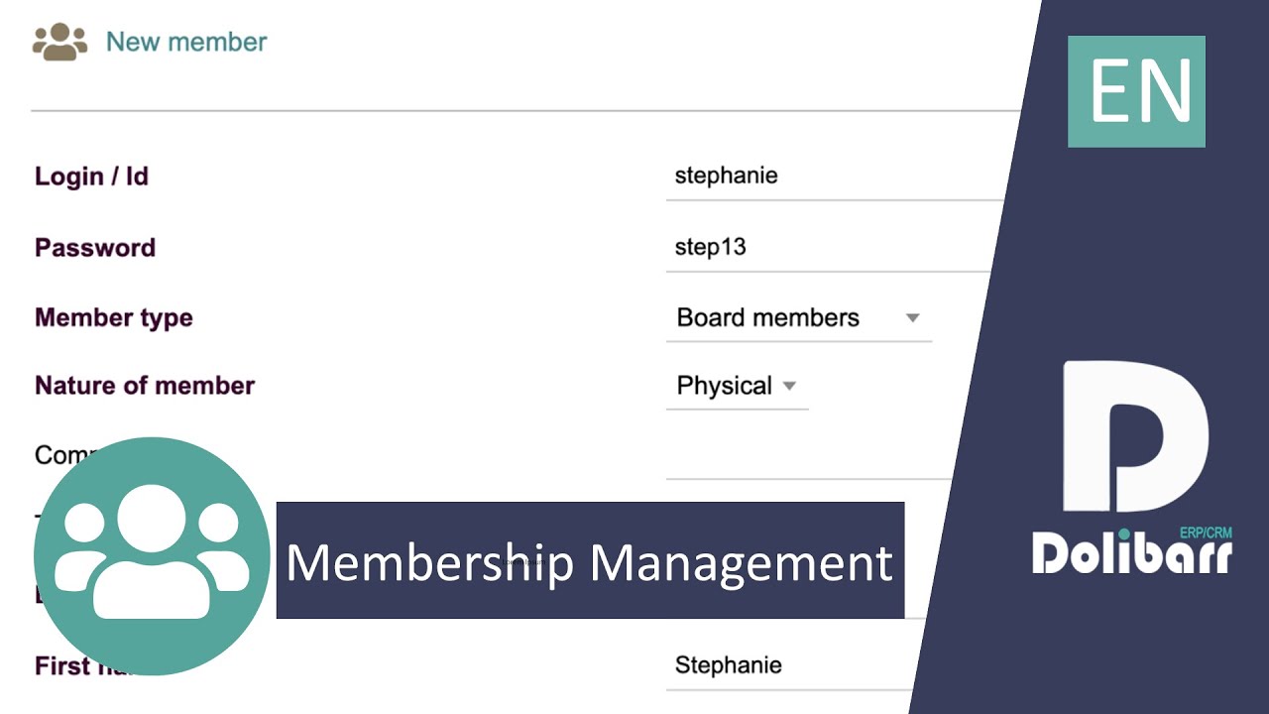Click the New member heading text
The image size is (1269, 714).
coord(186,42)
